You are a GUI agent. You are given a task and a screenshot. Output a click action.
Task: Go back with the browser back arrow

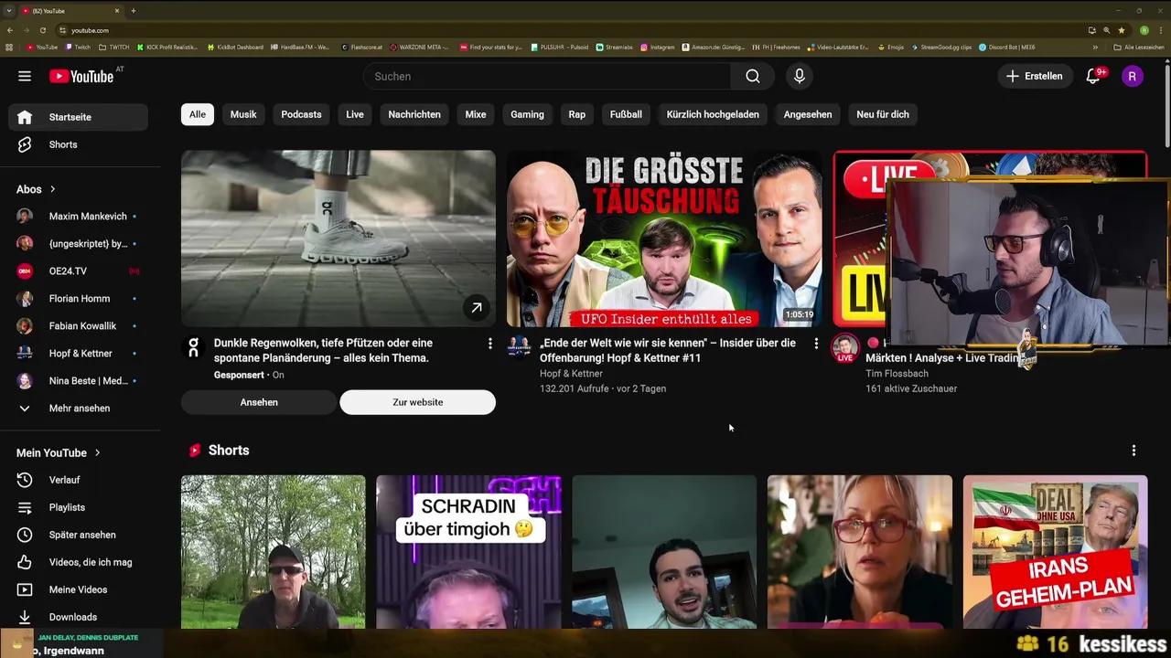[10, 30]
